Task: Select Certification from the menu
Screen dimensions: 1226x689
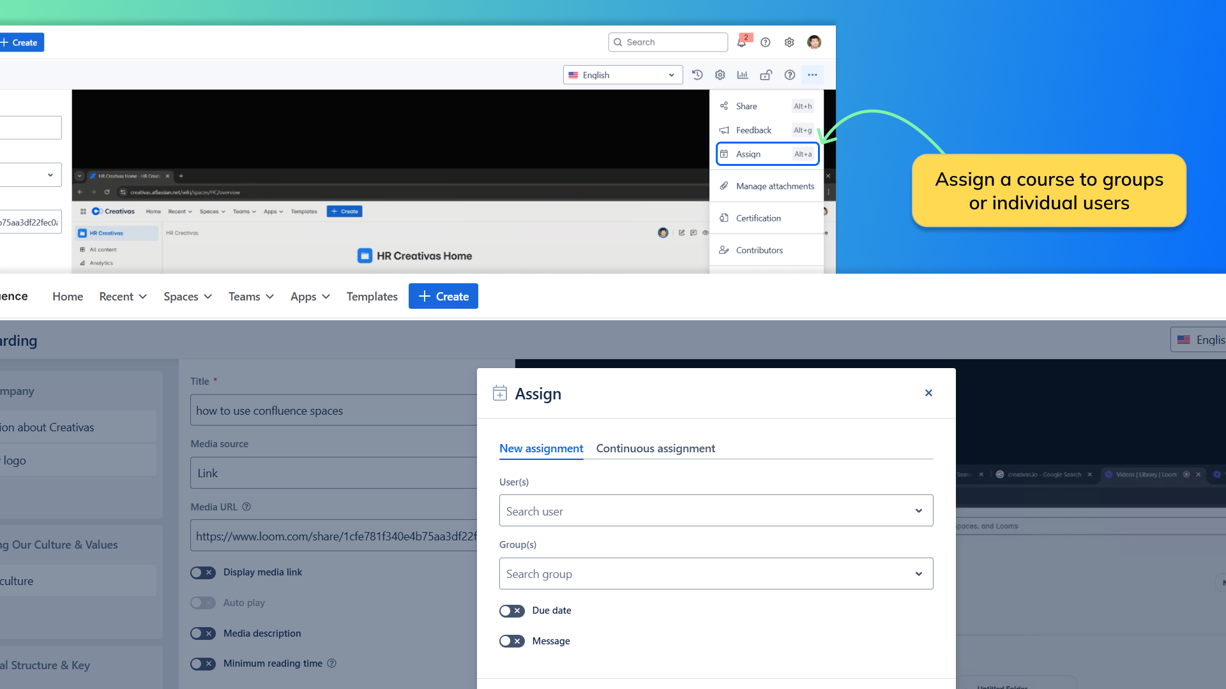Action: [758, 218]
